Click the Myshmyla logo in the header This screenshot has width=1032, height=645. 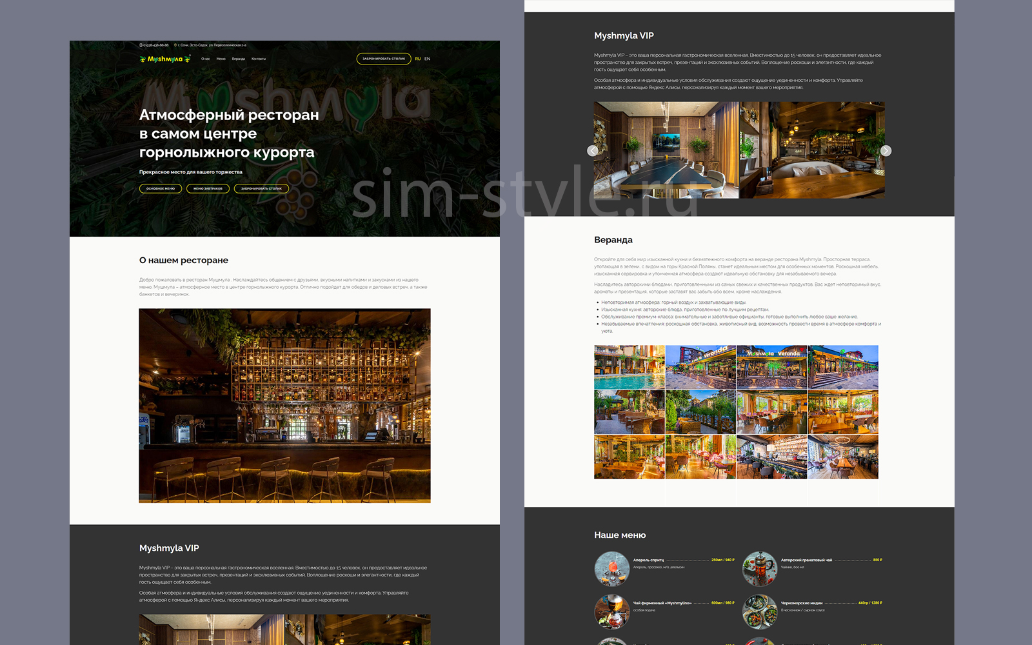pos(165,59)
